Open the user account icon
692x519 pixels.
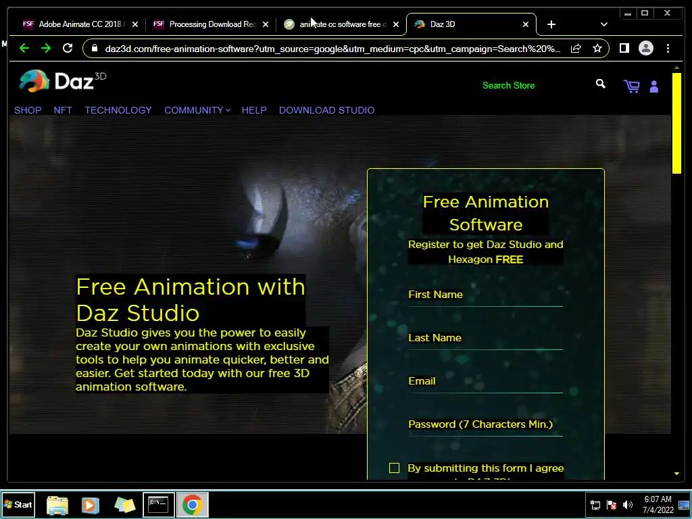pyautogui.click(x=654, y=86)
